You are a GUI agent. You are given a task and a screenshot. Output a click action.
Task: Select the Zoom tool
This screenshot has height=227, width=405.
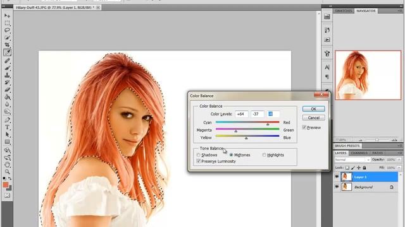pyautogui.click(x=7, y=172)
